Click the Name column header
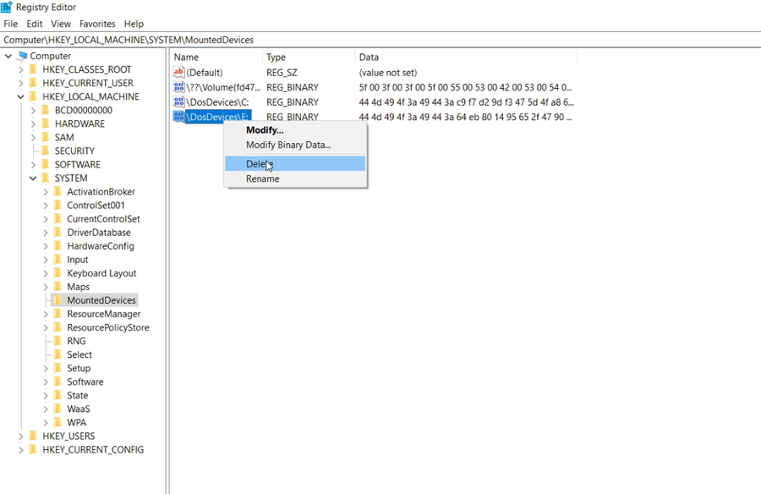Screen dimensions: 761x494 click(216, 57)
